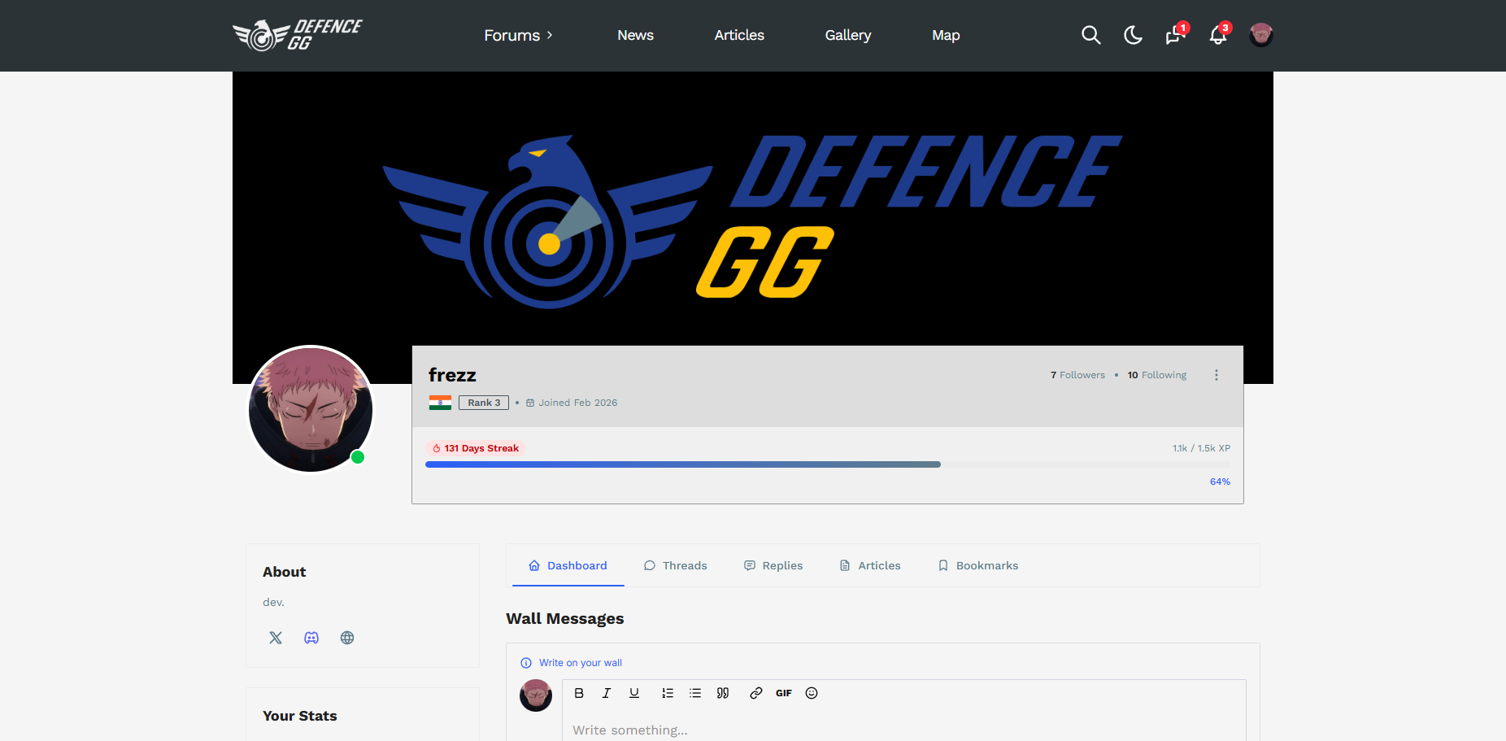Open GIF picker
1506x741 pixels.
point(784,693)
